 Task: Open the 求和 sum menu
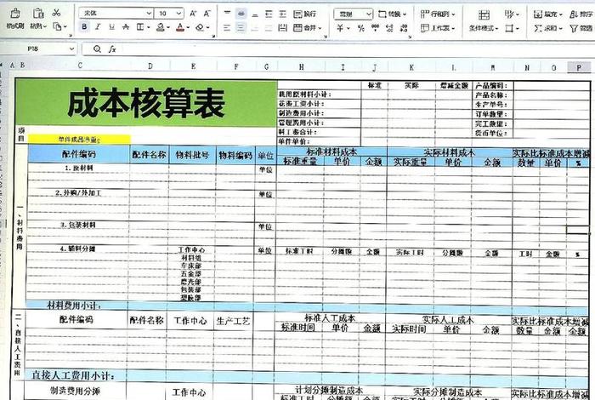548,28
